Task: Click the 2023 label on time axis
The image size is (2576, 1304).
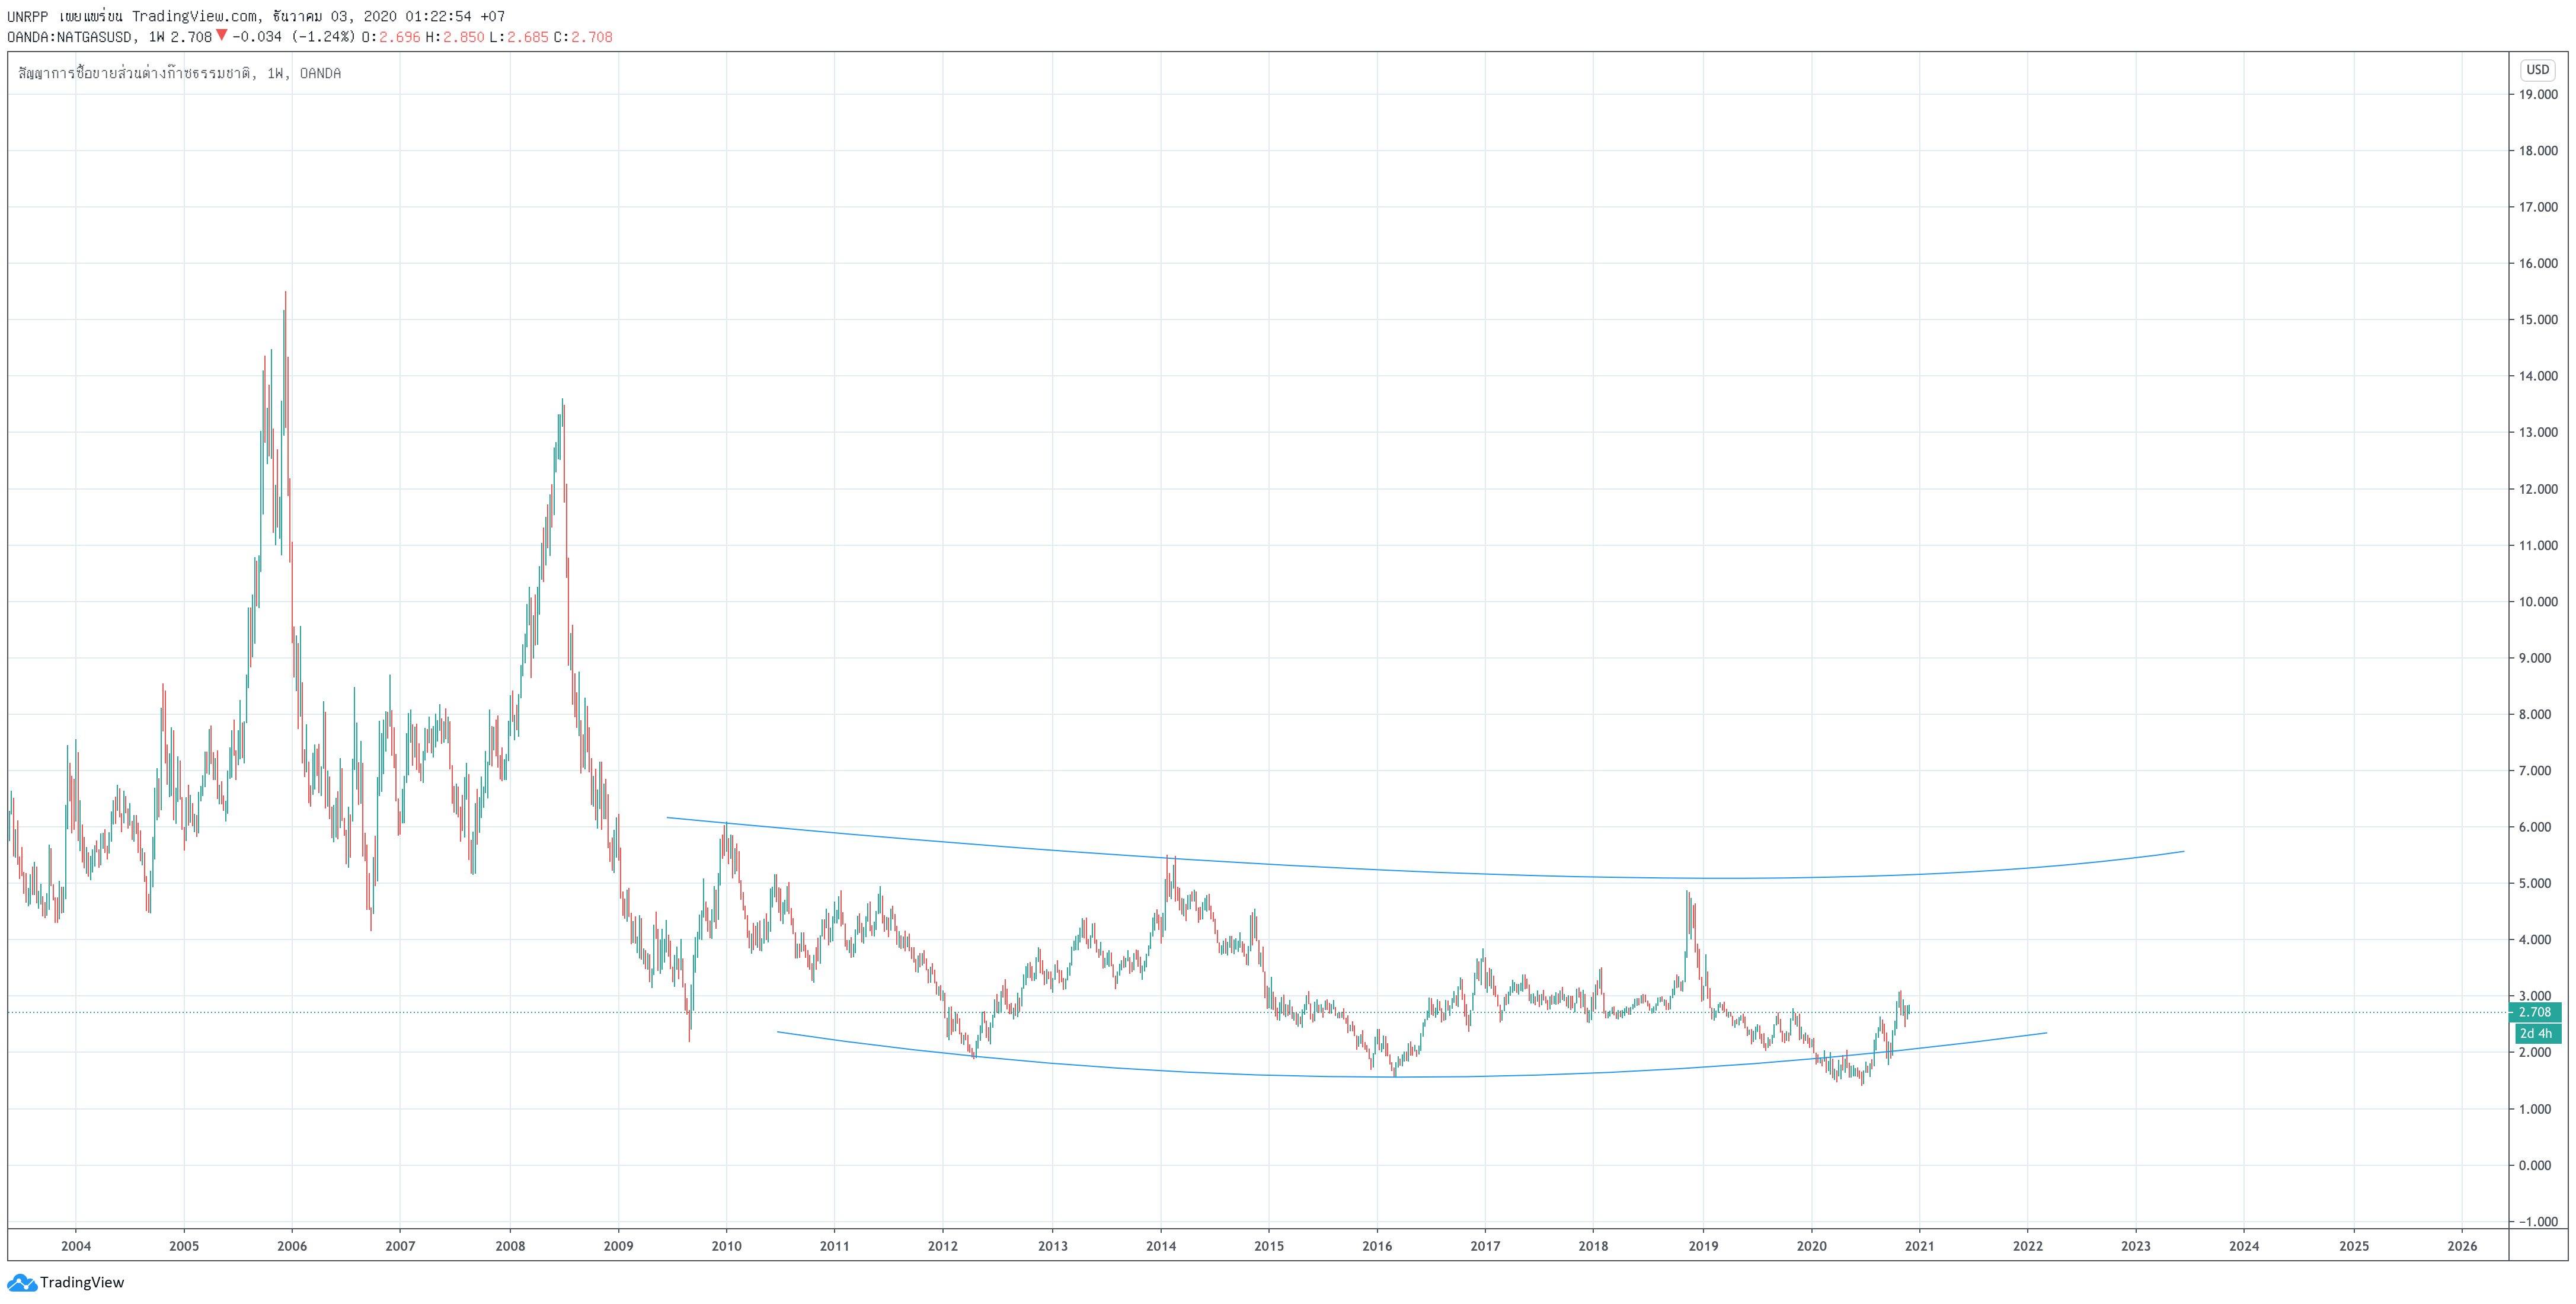Action: pos(2136,1246)
